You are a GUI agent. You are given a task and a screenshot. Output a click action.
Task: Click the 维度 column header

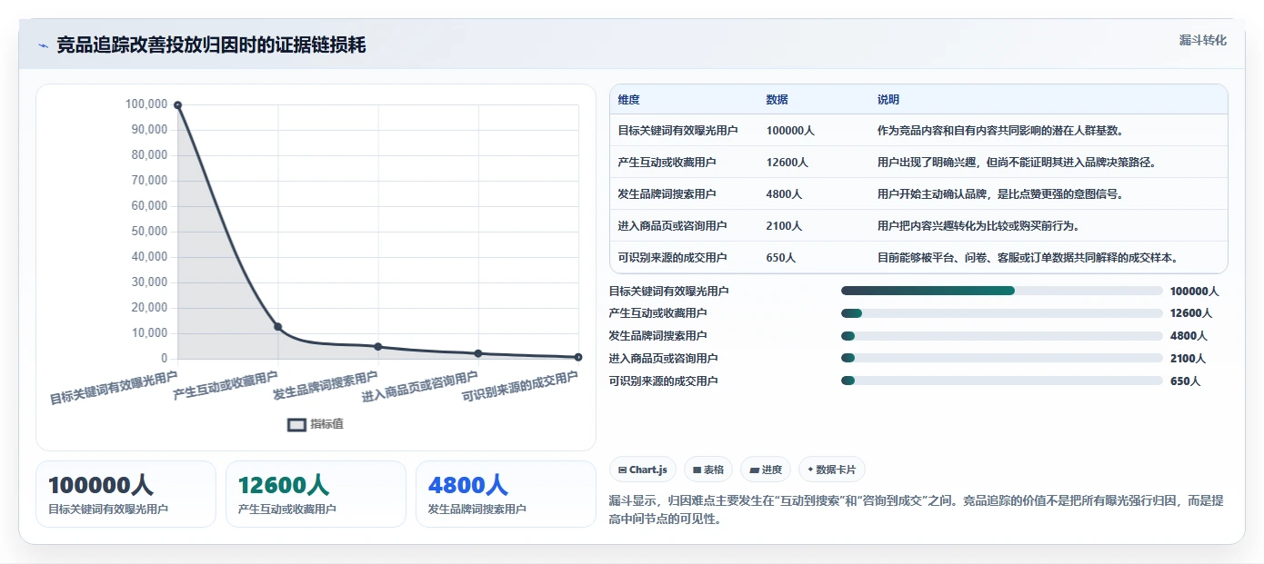point(628,100)
